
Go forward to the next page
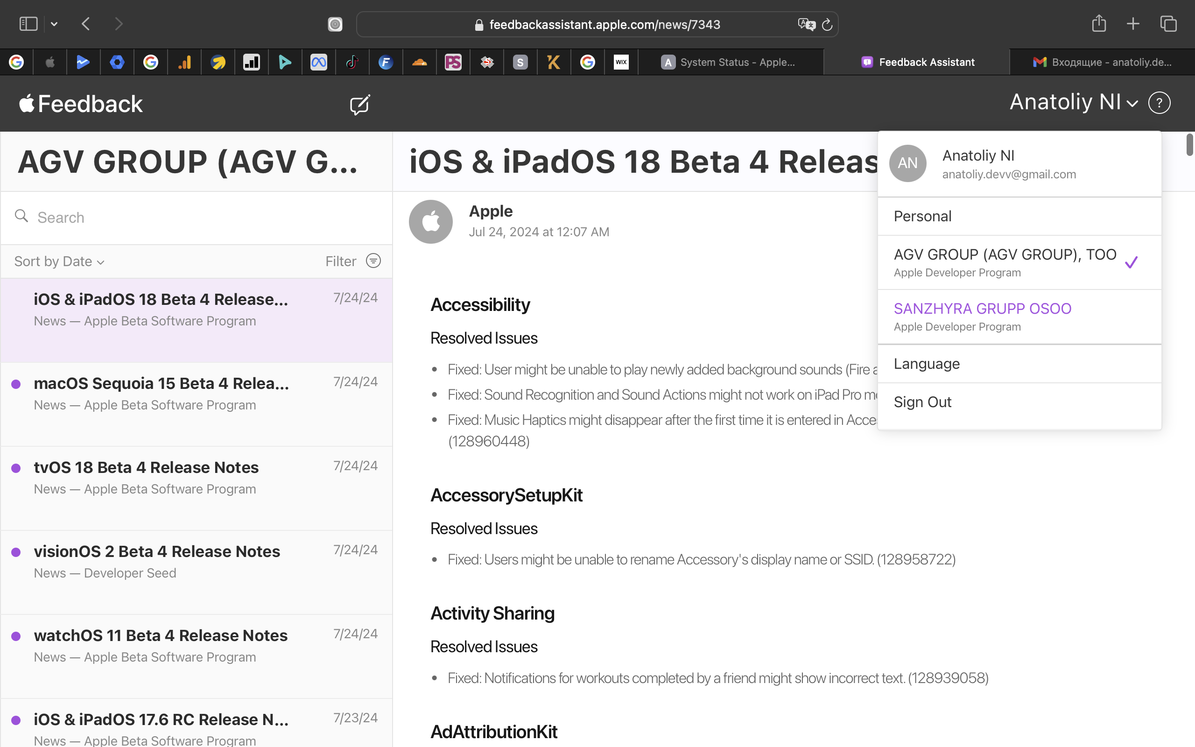pos(119,24)
